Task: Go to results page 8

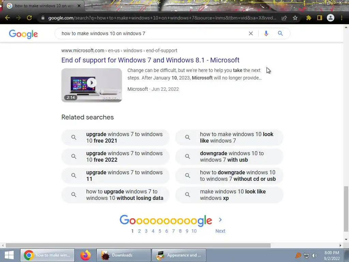Action: tap(180, 231)
